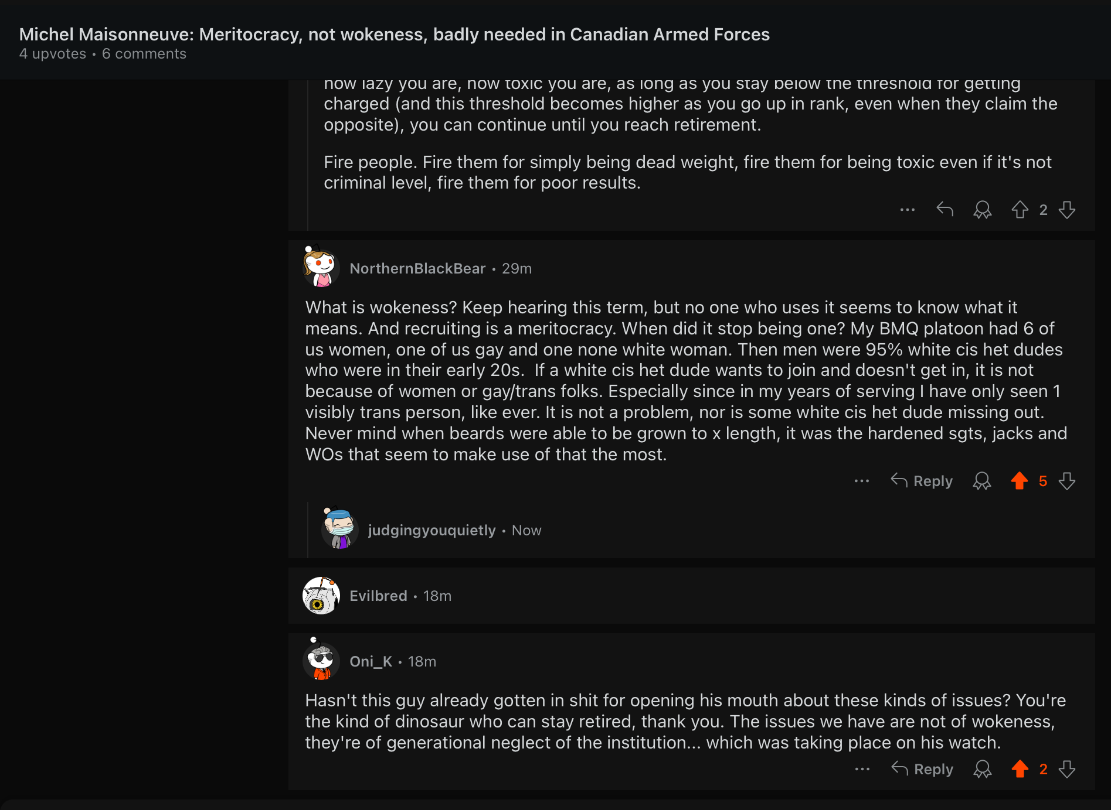Click reply arrow on 'Fire people' comment
This screenshot has width=1111, height=810.
(944, 210)
